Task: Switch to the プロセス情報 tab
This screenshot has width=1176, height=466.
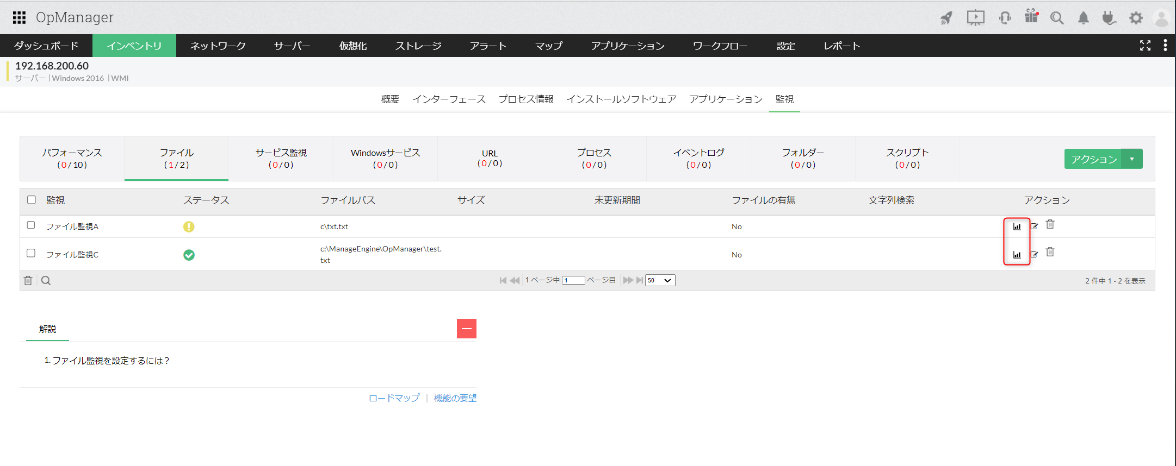Action: click(525, 99)
